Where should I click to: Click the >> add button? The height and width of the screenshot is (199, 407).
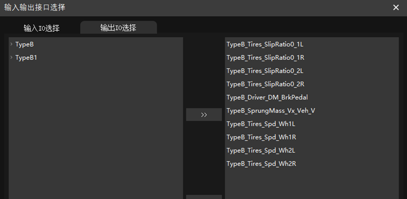[204, 115]
